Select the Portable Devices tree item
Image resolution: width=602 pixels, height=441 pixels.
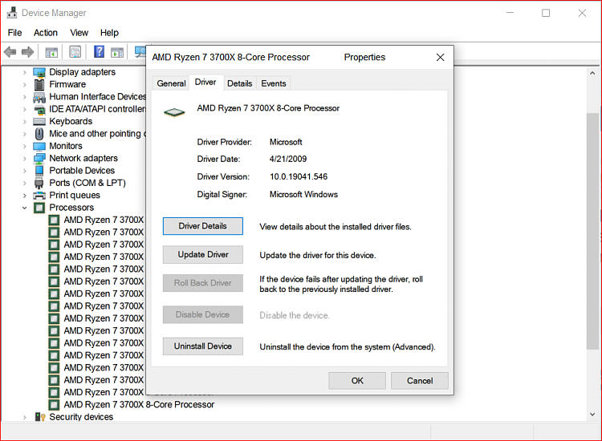click(82, 171)
